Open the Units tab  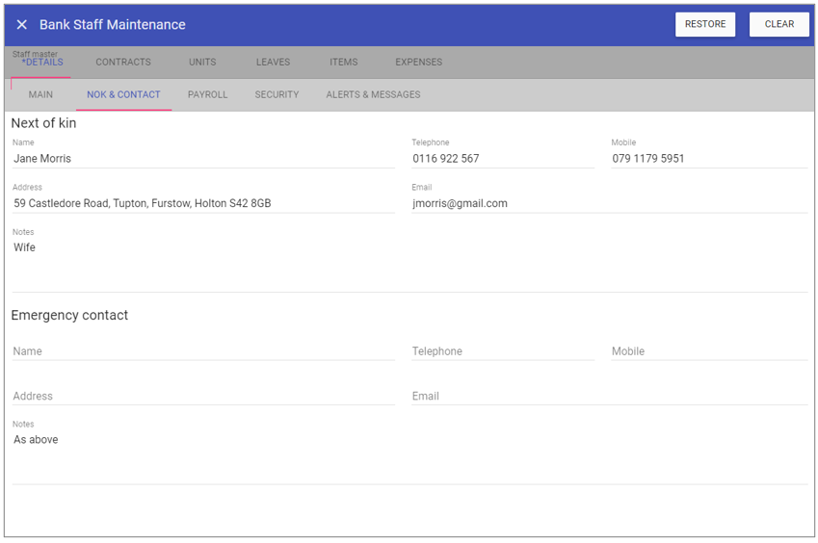pyautogui.click(x=202, y=63)
